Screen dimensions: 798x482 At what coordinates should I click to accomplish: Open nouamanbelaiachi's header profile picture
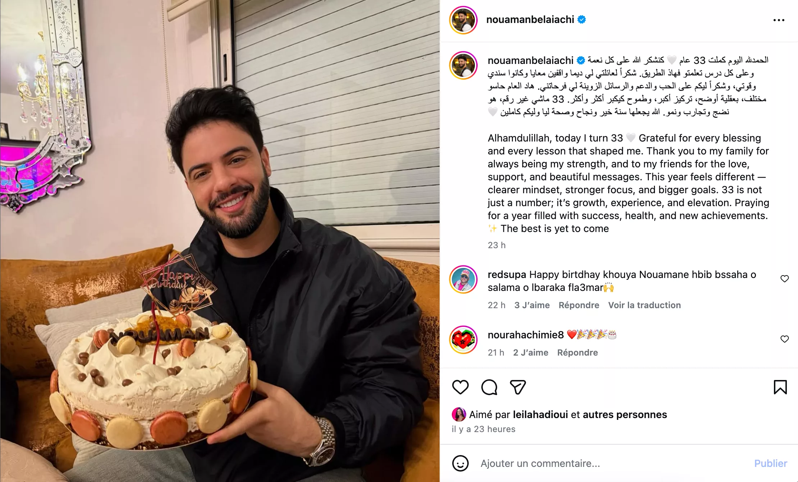point(463,20)
